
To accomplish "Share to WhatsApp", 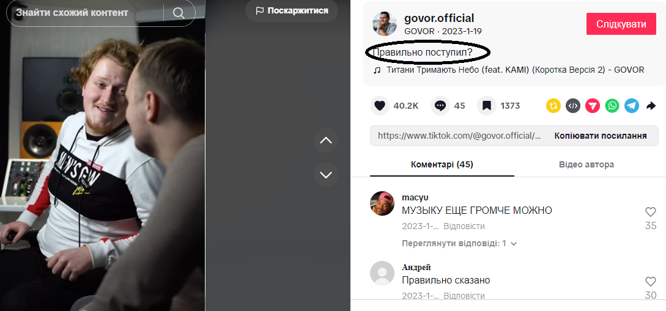I will 612,106.
